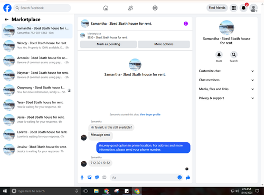Go to the Home feed icon

pyautogui.click(x=106, y=8)
